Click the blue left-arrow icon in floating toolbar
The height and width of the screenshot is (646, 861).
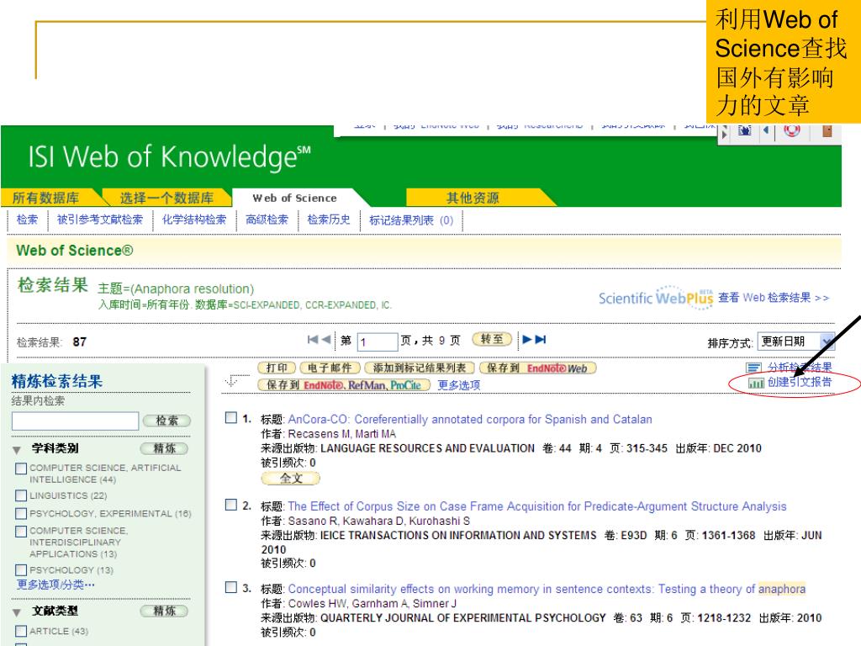tap(766, 130)
